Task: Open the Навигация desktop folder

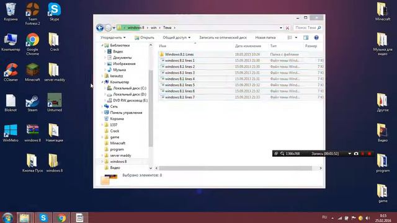Action: [x=55, y=133]
